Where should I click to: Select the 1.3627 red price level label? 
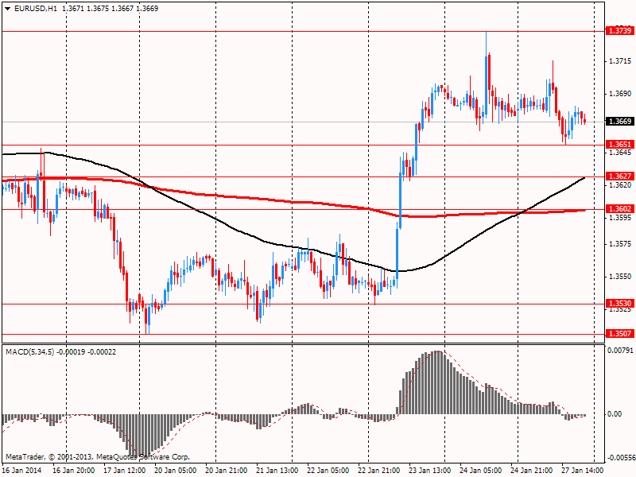tap(620, 176)
